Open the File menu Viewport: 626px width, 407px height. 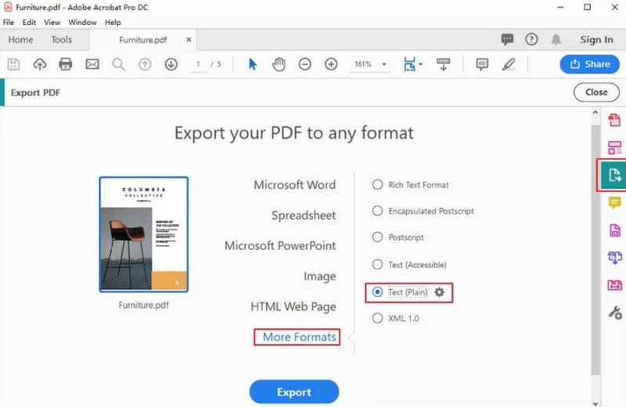click(9, 23)
